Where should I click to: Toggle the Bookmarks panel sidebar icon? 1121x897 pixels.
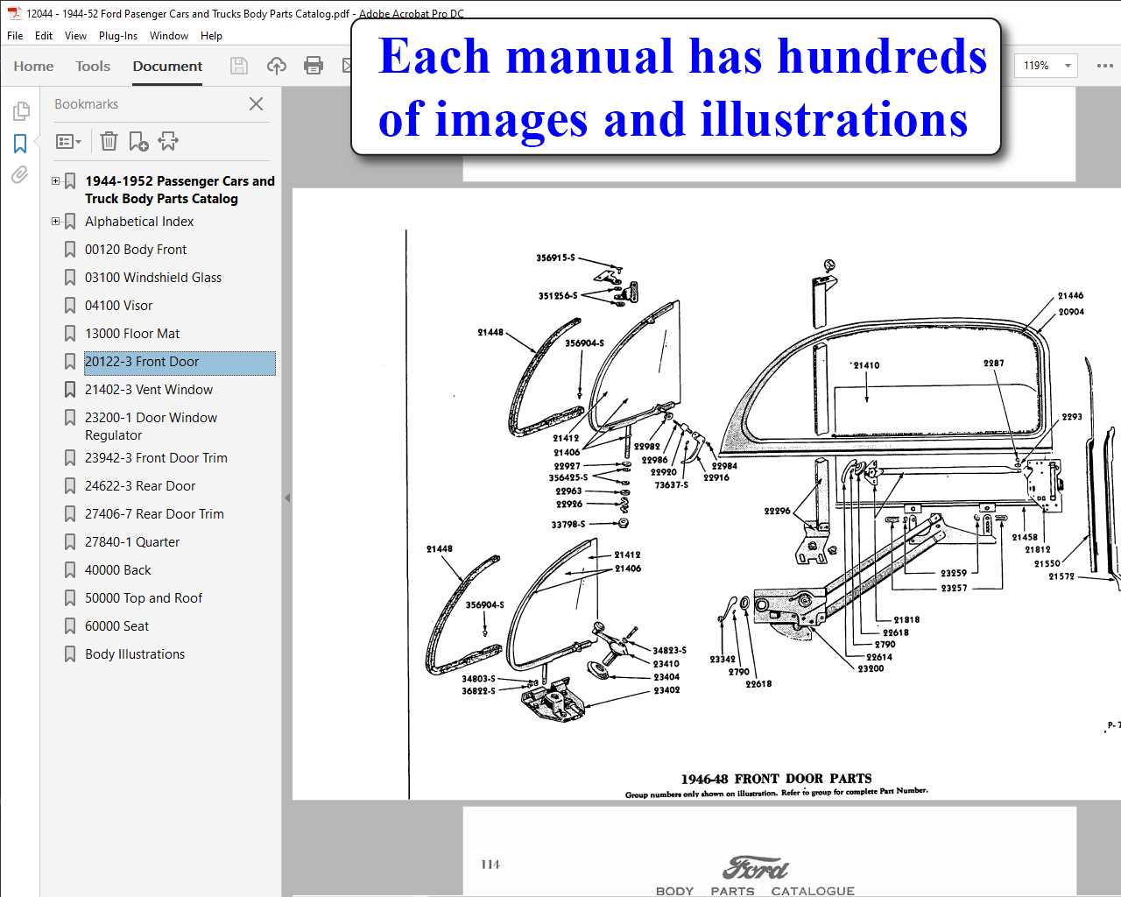[20, 143]
